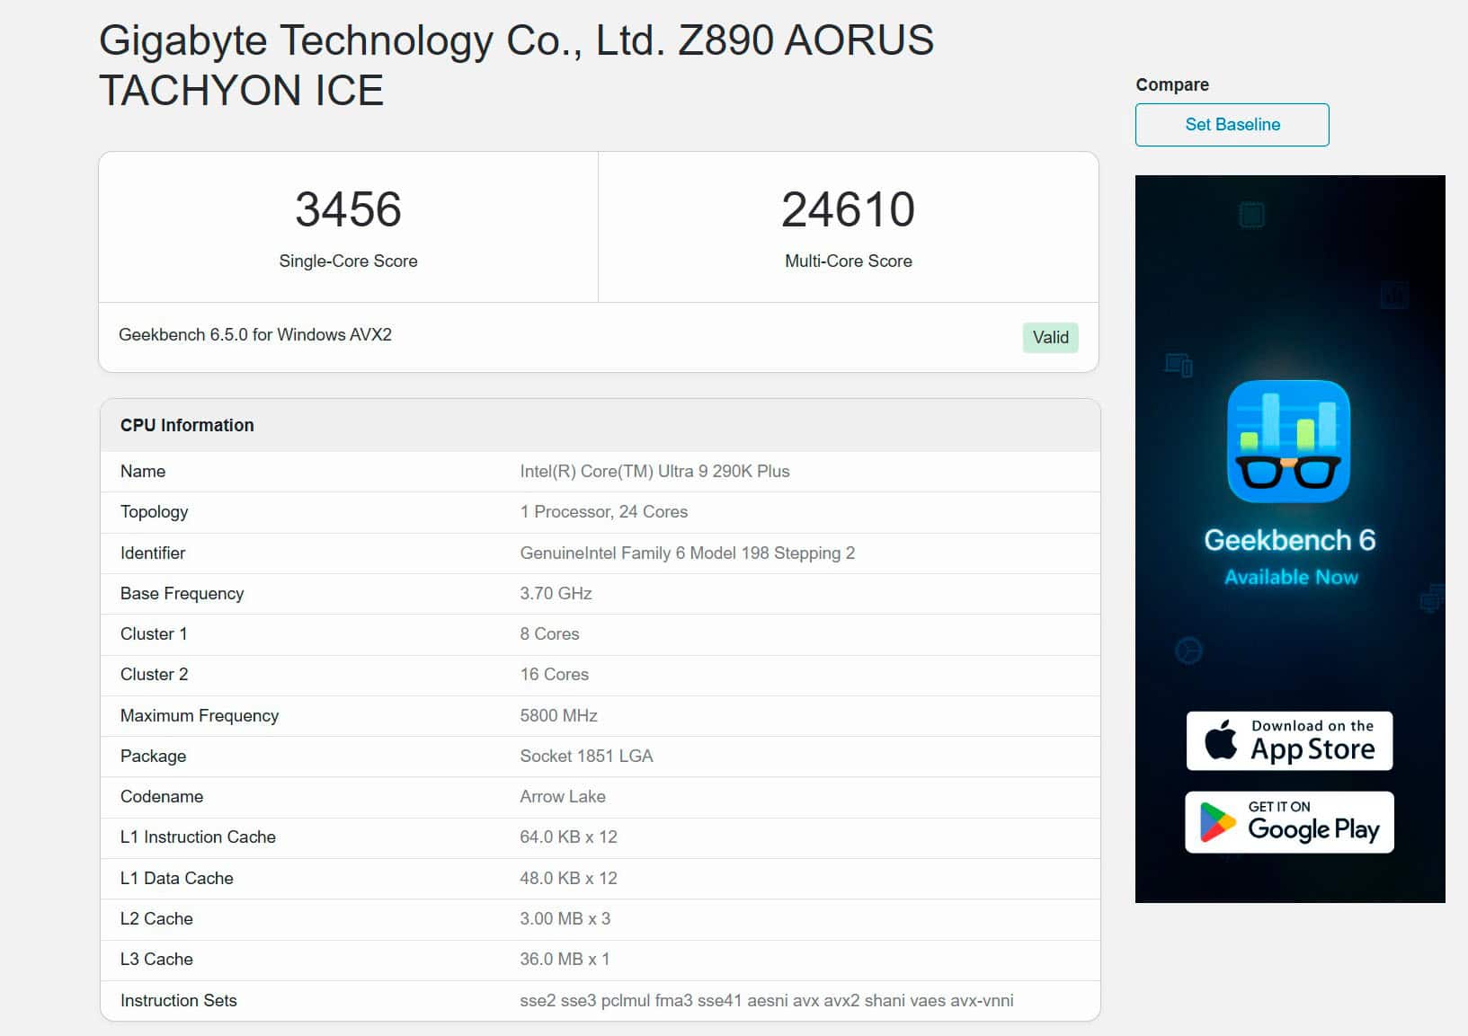
Task: Click the Set Baseline button
Action: click(x=1232, y=124)
